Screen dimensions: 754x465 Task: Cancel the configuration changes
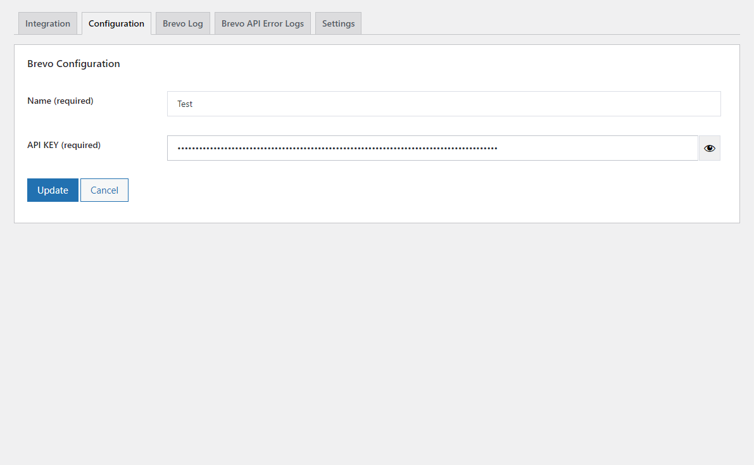104,190
